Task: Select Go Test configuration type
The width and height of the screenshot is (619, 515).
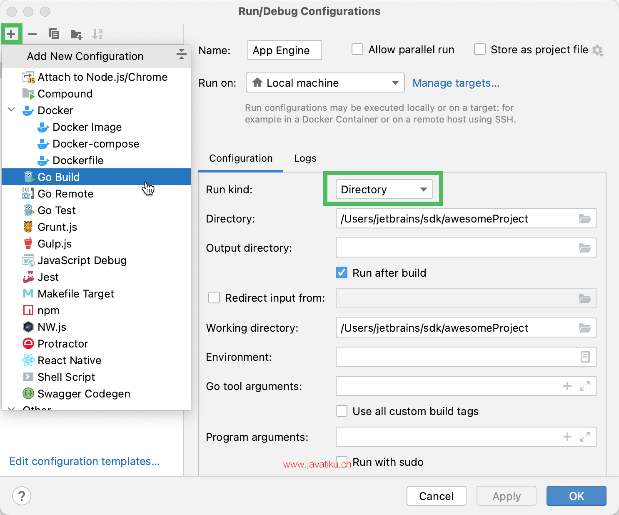Action: [96, 210]
